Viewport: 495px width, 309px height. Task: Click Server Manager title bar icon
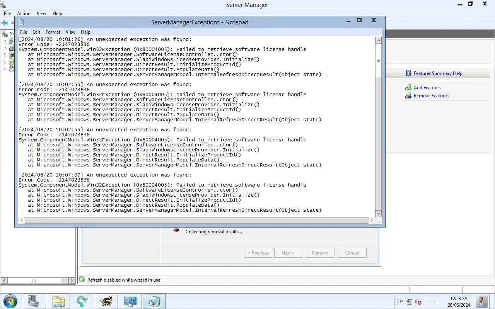(3, 5)
